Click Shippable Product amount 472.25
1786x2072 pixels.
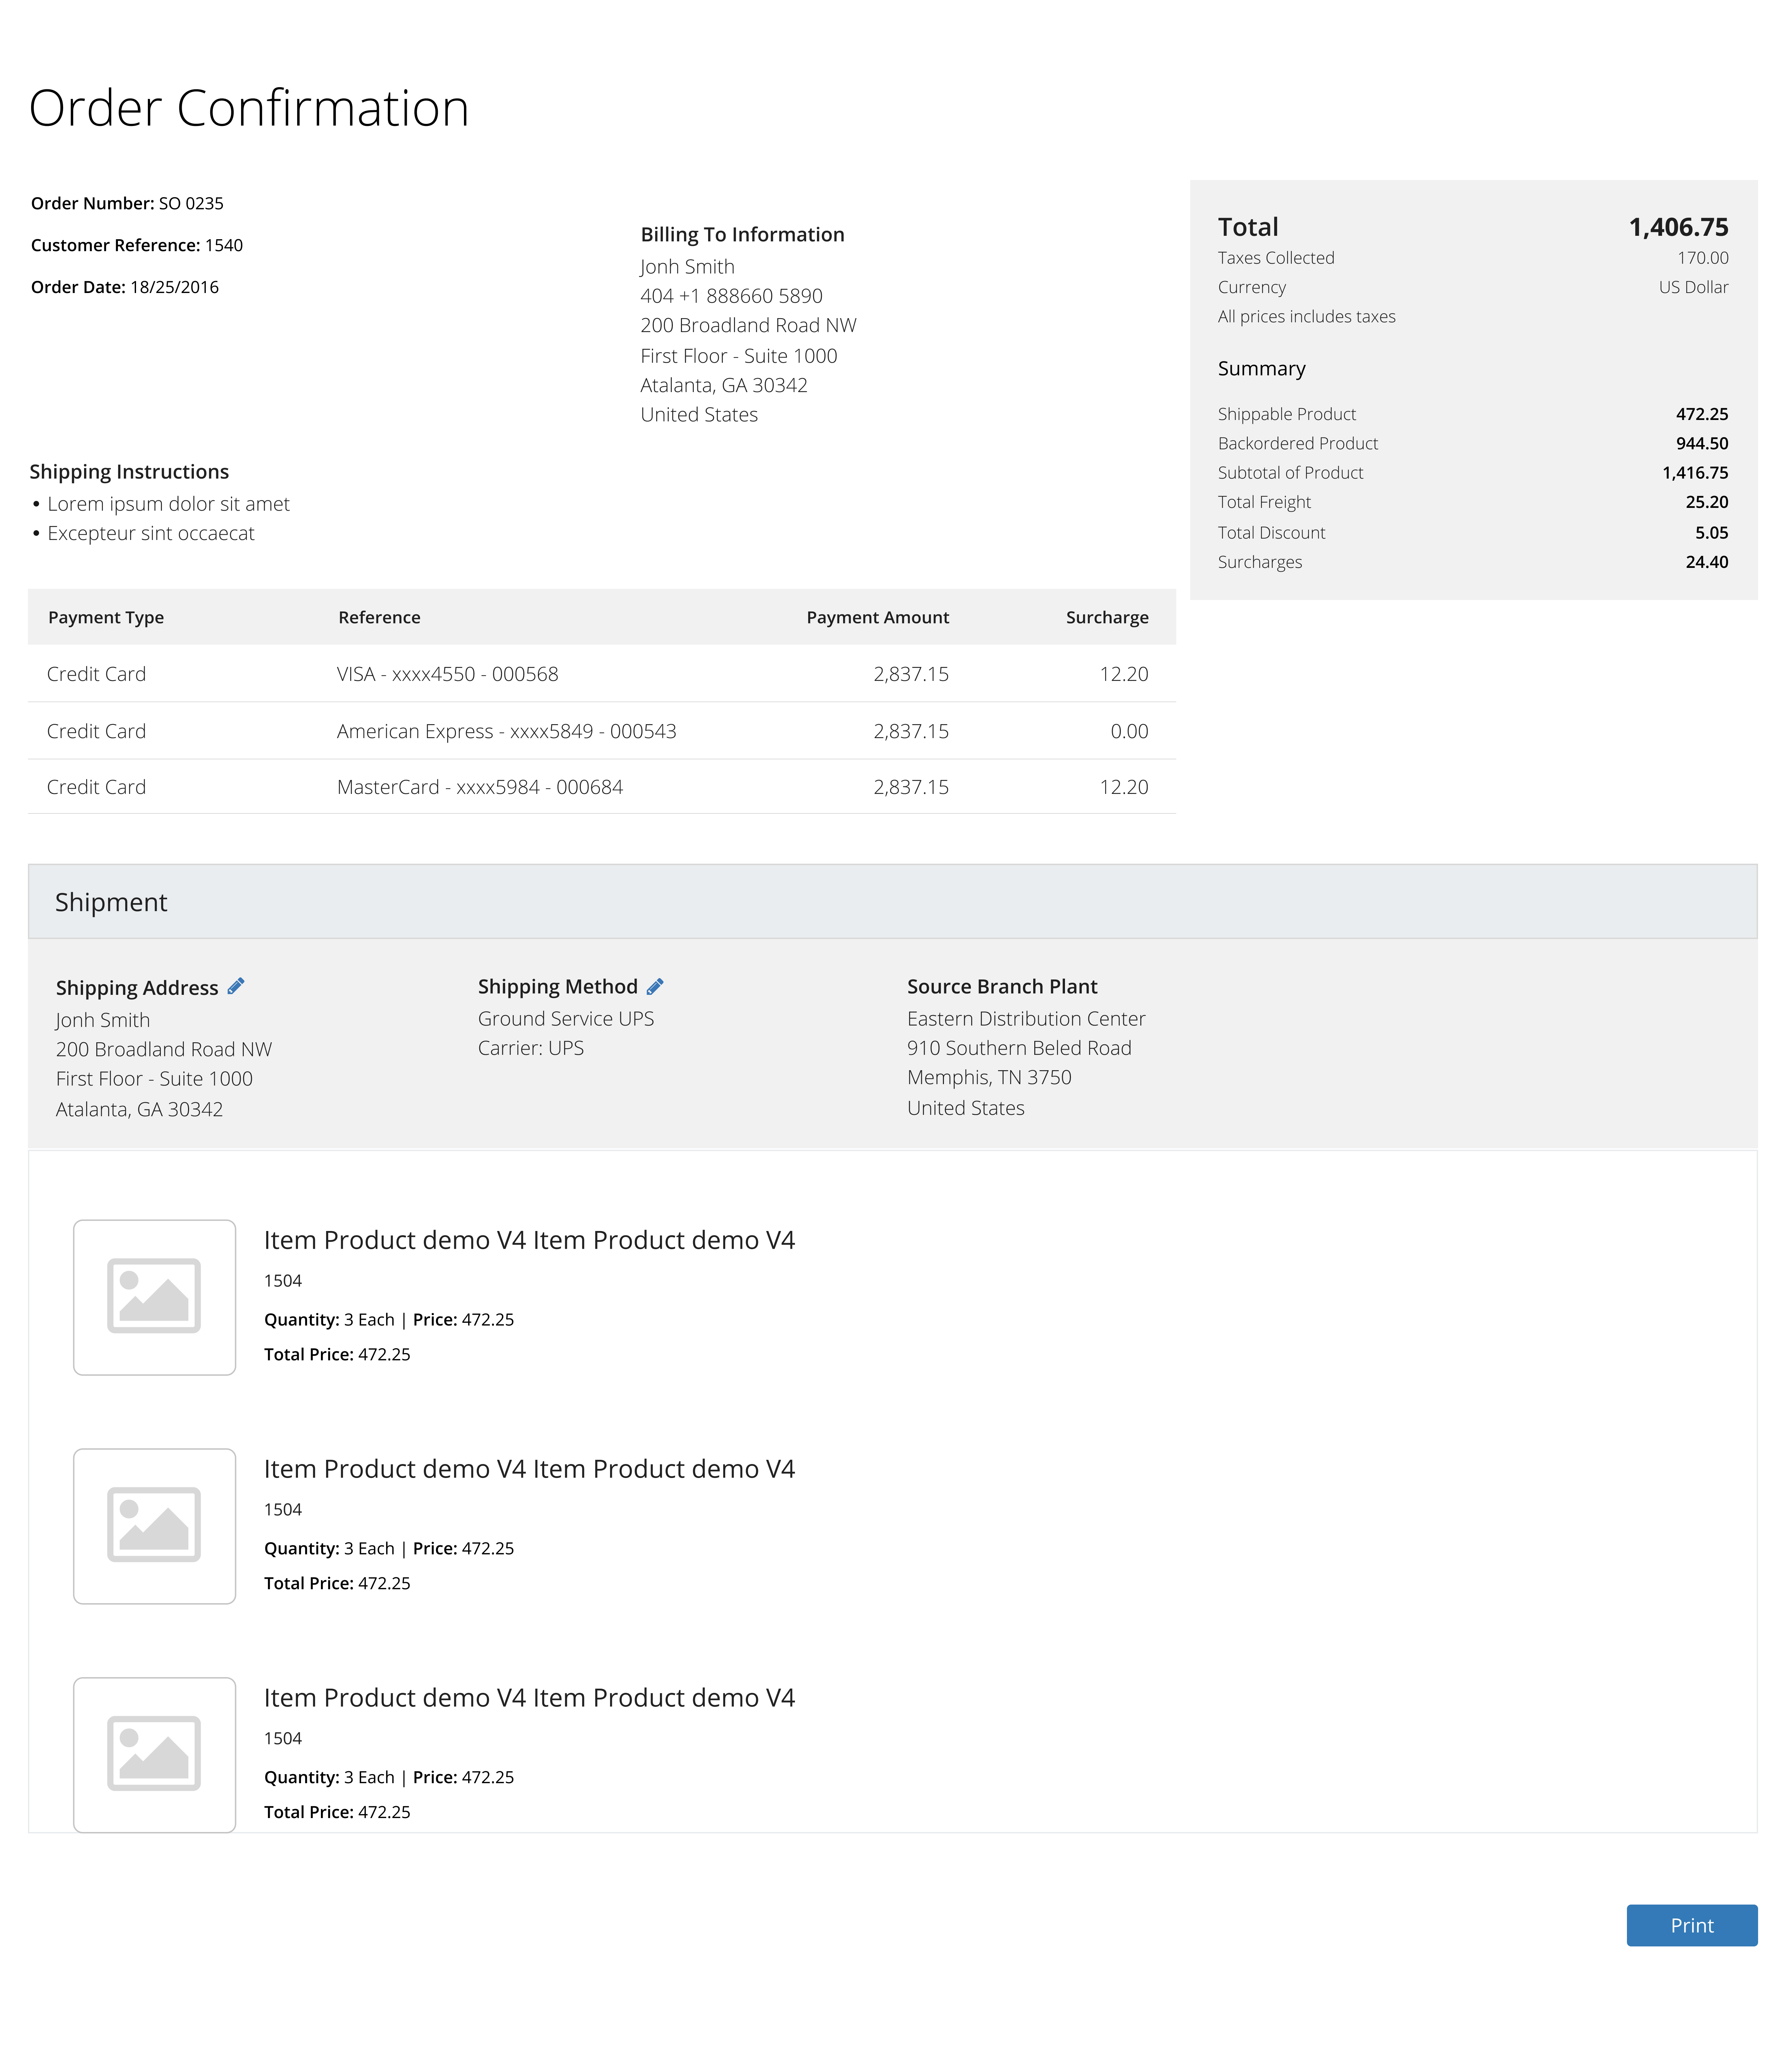click(1702, 414)
